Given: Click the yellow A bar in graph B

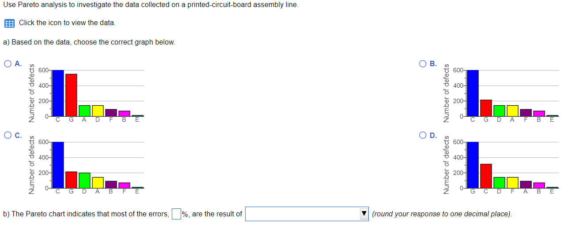Looking at the screenshot, I should (512, 111).
